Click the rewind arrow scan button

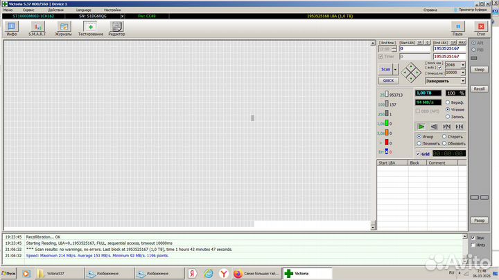click(434, 127)
